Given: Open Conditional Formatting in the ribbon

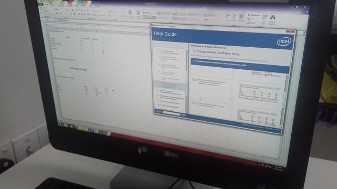Looking at the screenshot, I should point(130,14).
